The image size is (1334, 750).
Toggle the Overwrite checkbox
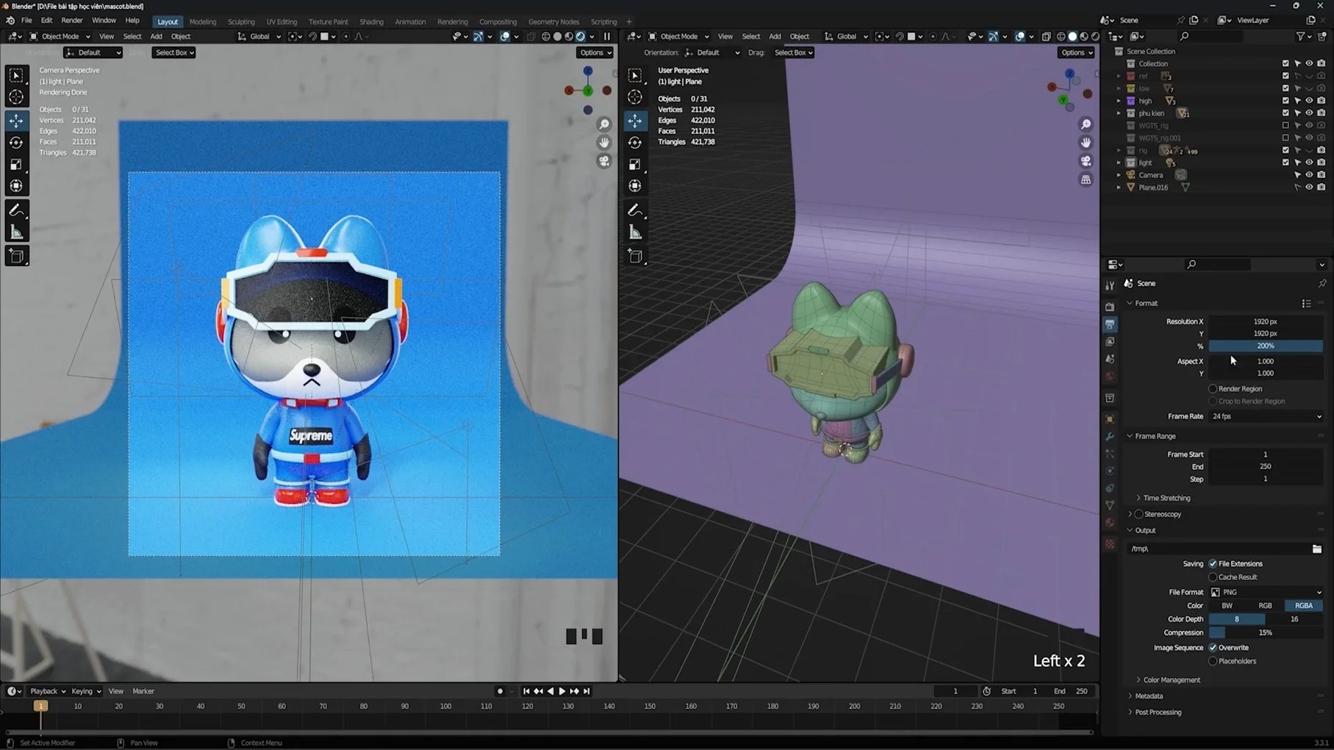pyautogui.click(x=1213, y=648)
